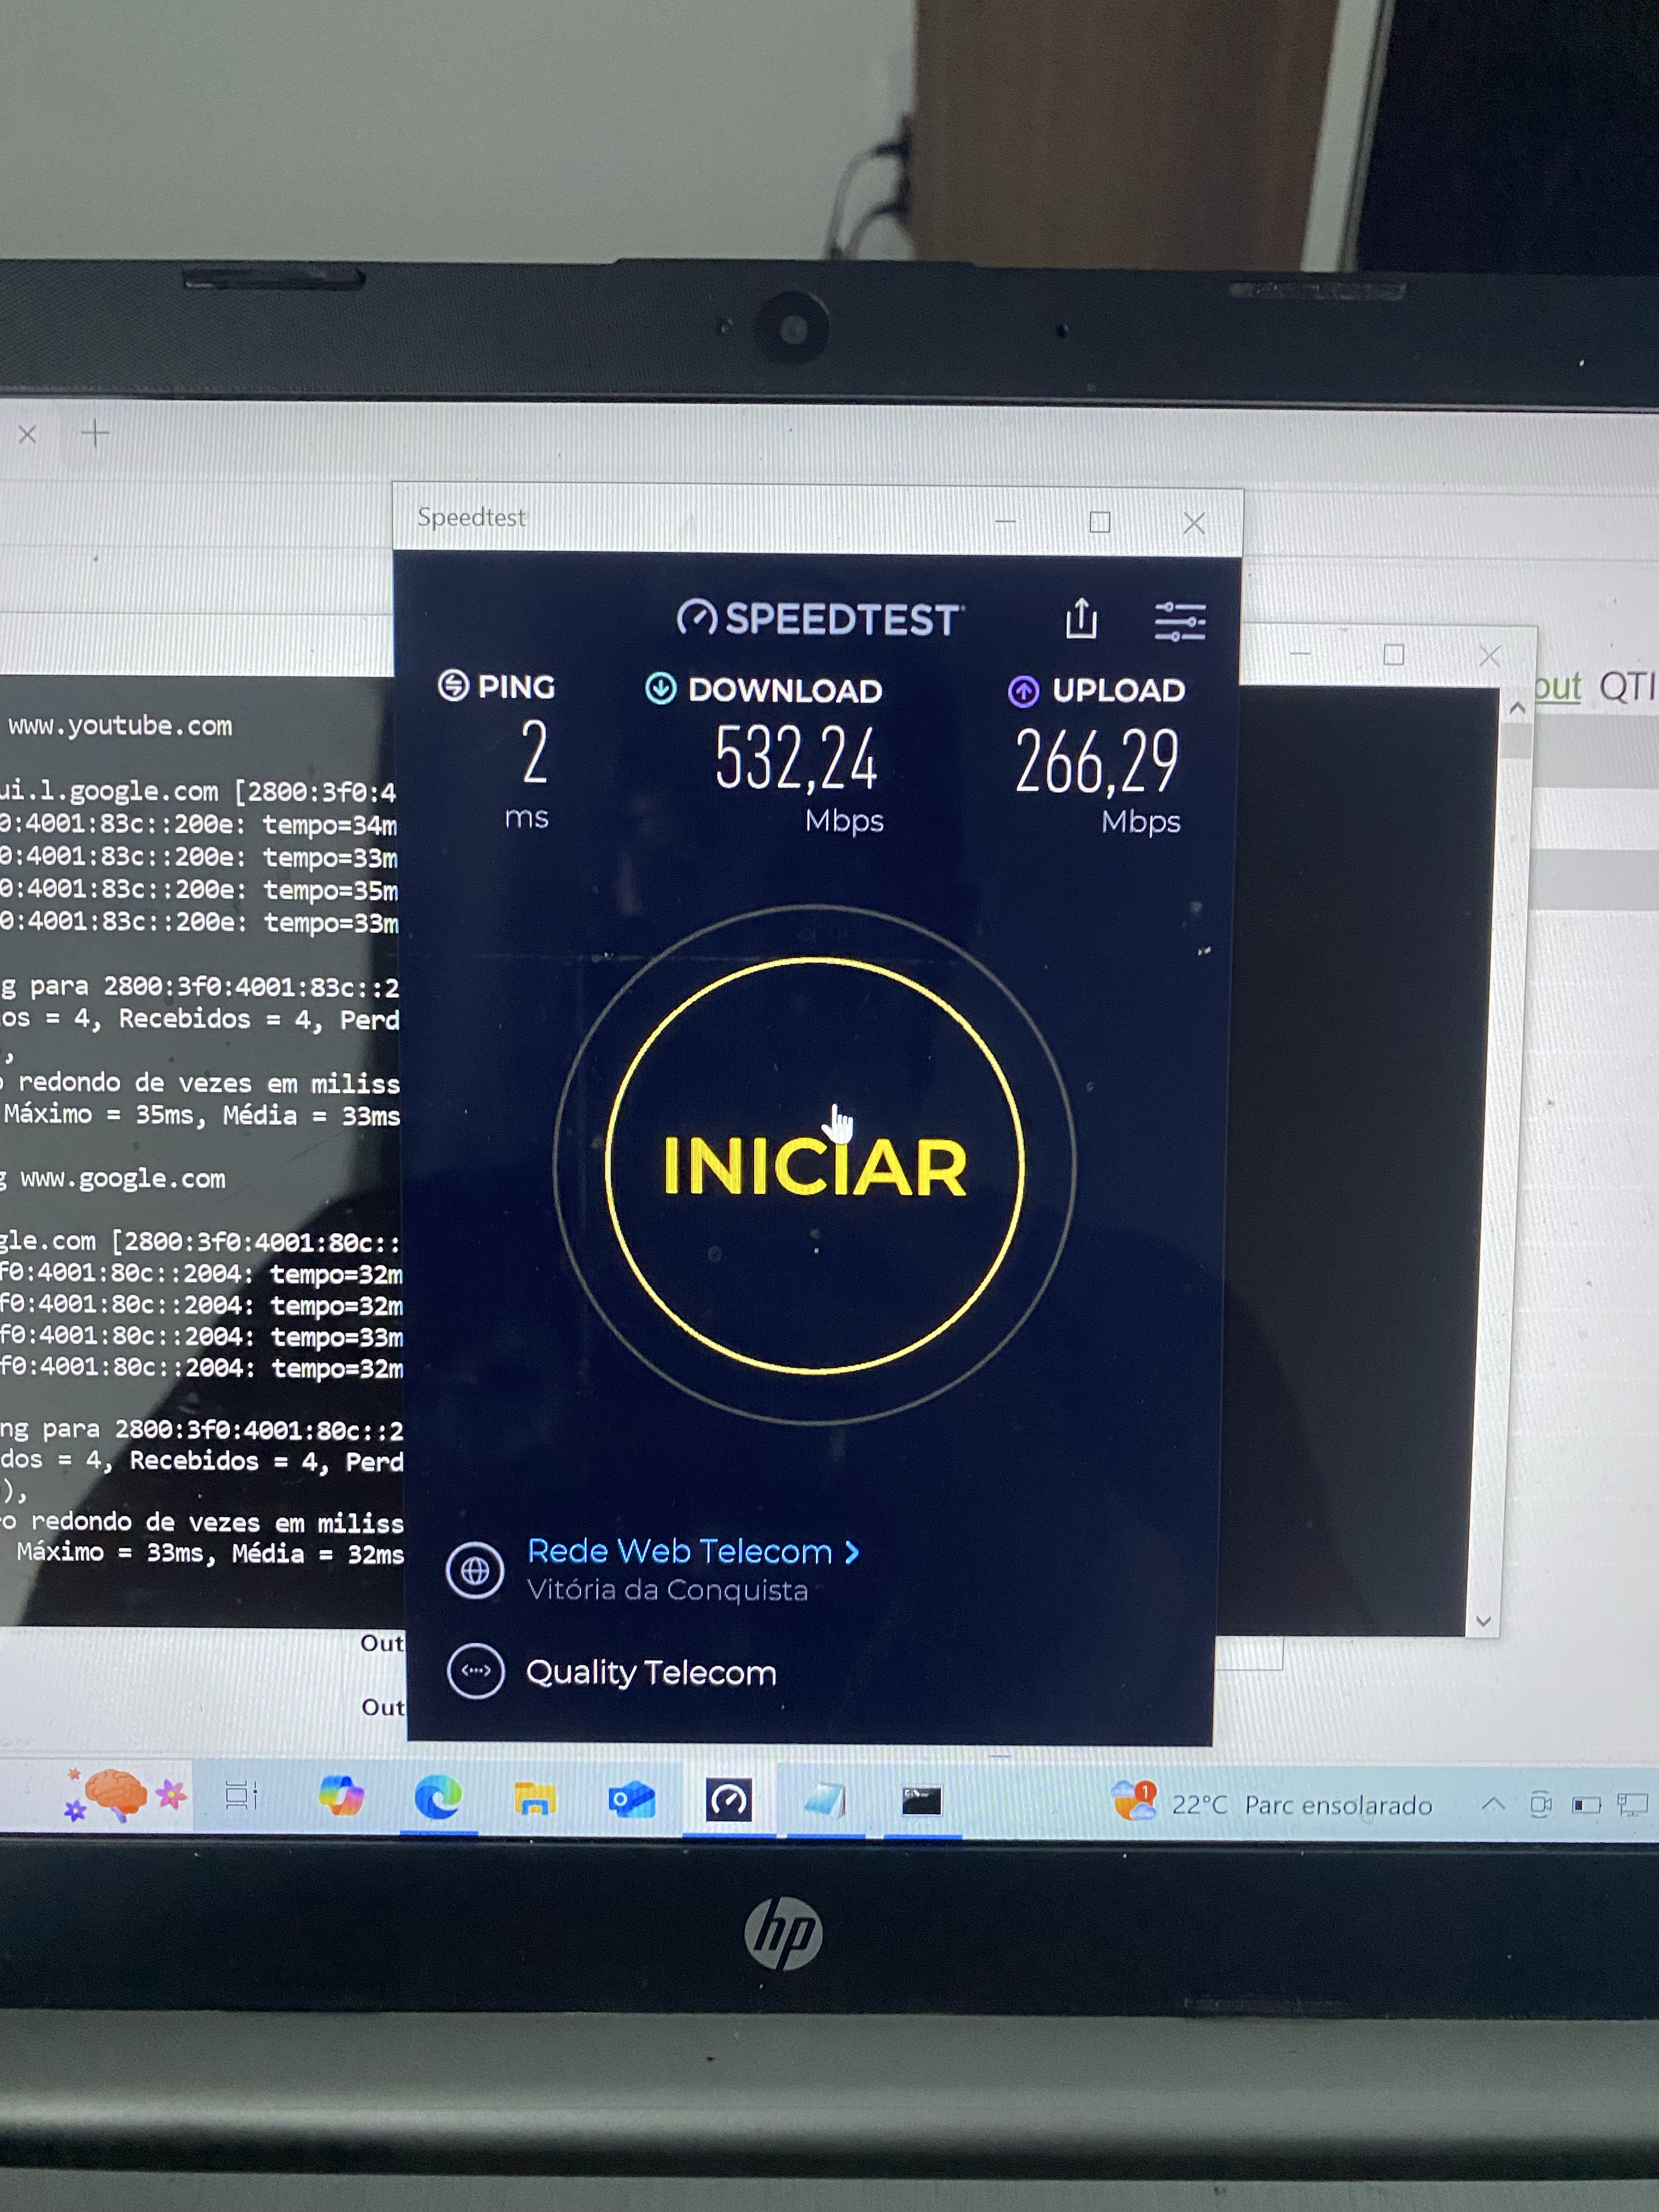1659x2212 pixels.
Task: Open Outlook from taskbar
Action: 631,1800
